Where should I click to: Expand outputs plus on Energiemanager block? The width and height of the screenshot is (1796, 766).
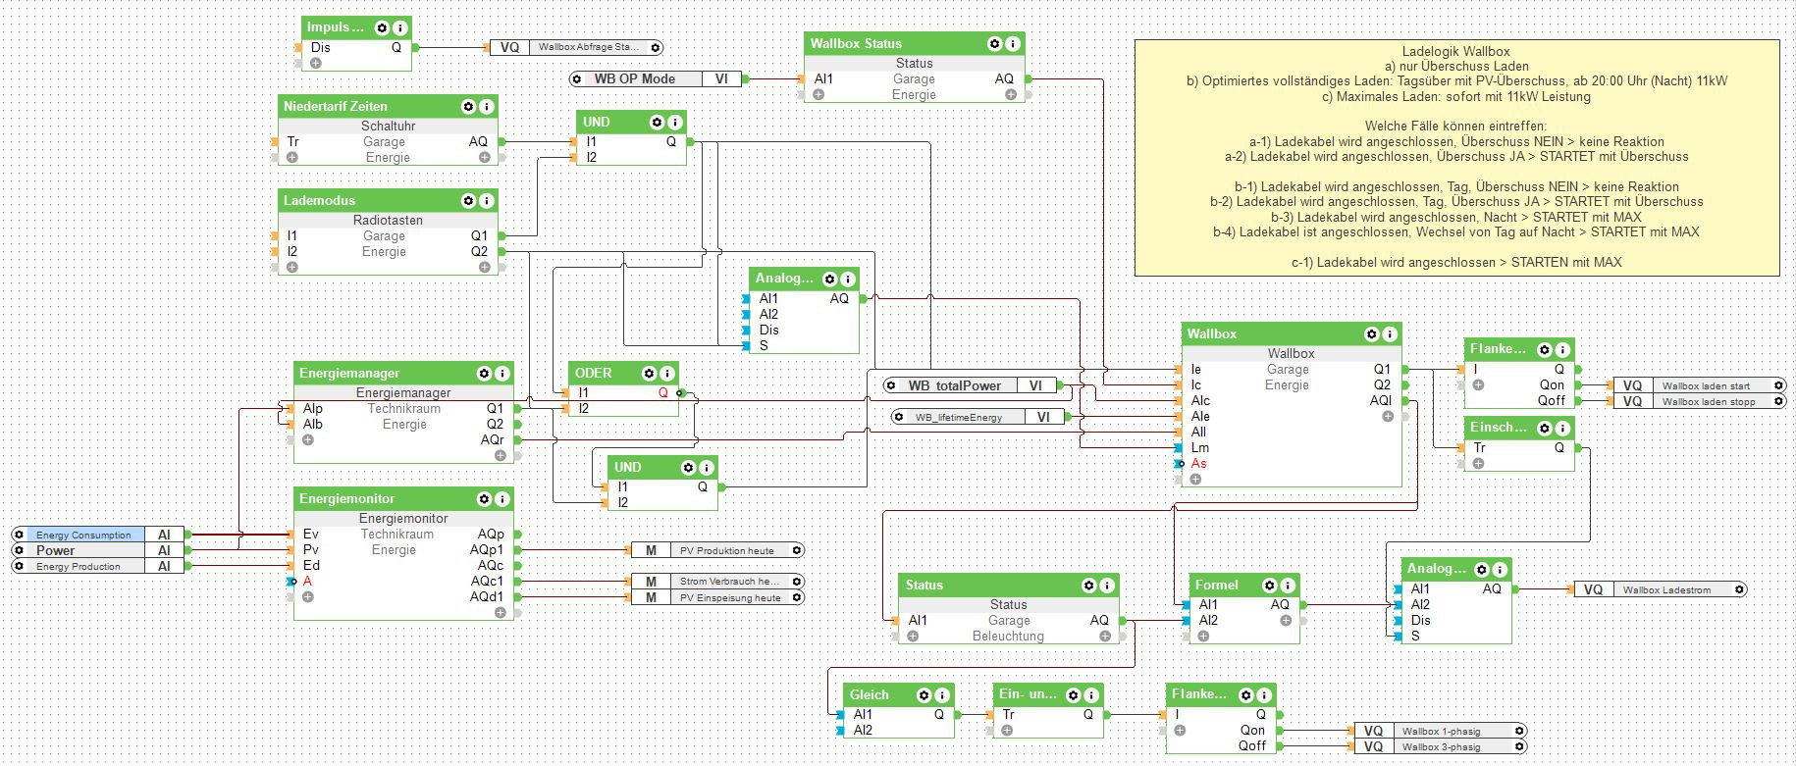(x=500, y=455)
